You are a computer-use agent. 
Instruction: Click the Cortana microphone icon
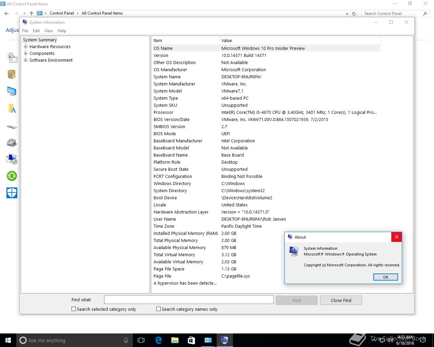coord(126,340)
